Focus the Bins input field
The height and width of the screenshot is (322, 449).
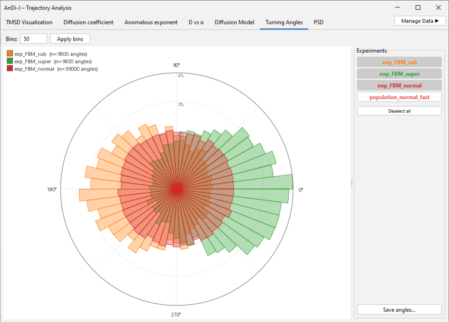click(x=34, y=39)
